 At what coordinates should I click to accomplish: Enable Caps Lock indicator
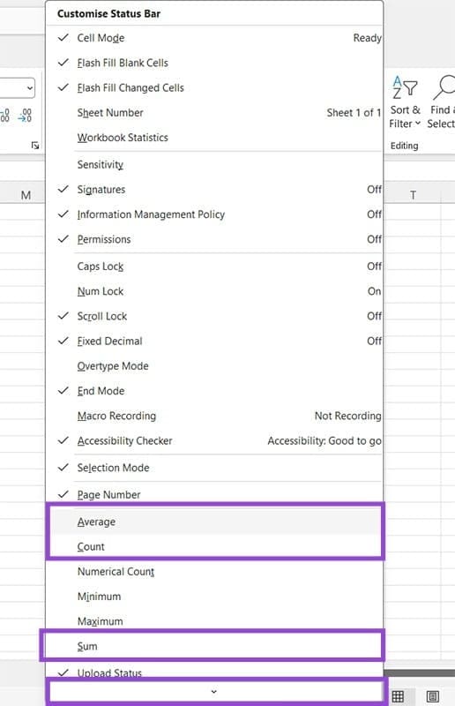214,267
